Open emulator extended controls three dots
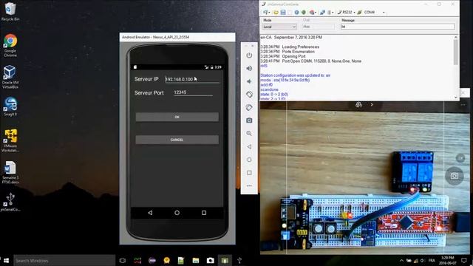The image size is (473, 266). [x=249, y=185]
